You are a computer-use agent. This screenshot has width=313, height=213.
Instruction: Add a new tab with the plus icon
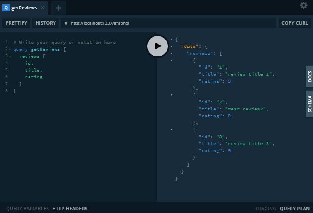(x=58, y=8)
